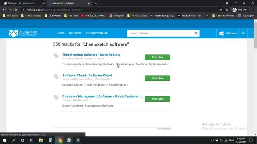Click the eye-slash tracking icon in address bar
This screenshot has width=257, height=144.
221,10
